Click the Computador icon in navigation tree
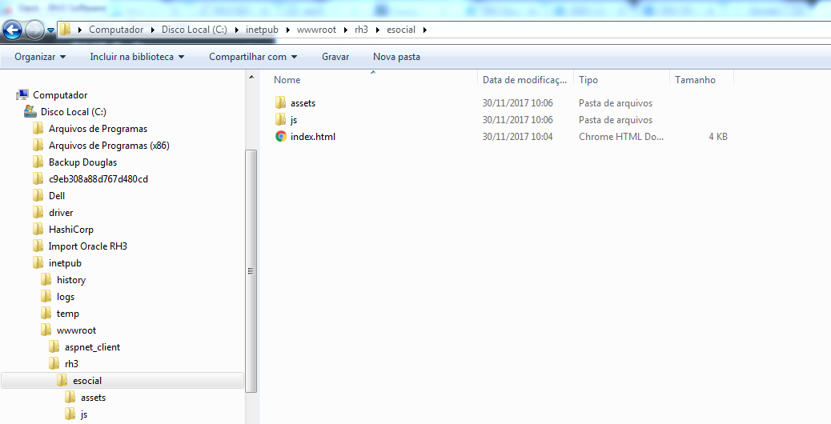This screenshot has width=831, height=424. 22,95
